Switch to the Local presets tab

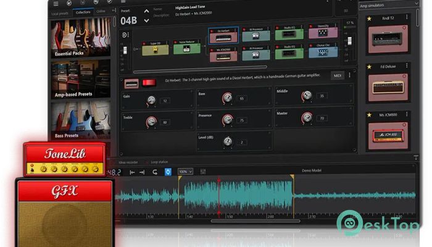click(60, 14)
